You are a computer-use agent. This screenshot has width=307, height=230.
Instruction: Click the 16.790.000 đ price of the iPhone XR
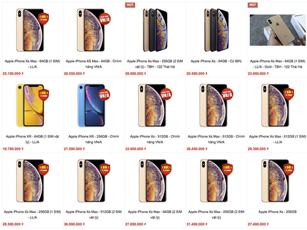click(x=13, y=149)
